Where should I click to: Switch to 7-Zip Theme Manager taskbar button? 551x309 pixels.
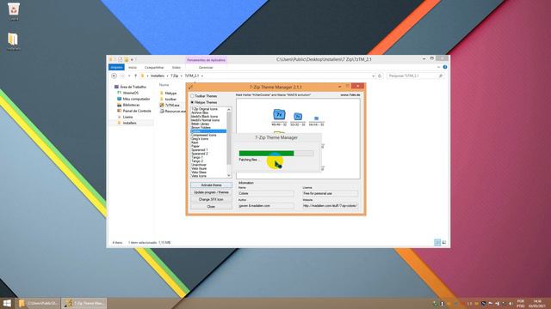point(84,303)
